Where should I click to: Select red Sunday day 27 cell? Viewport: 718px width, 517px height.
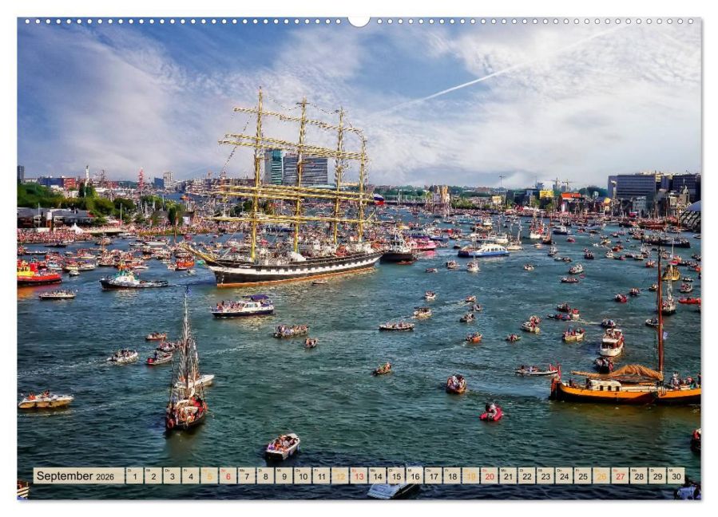point(621,476)
